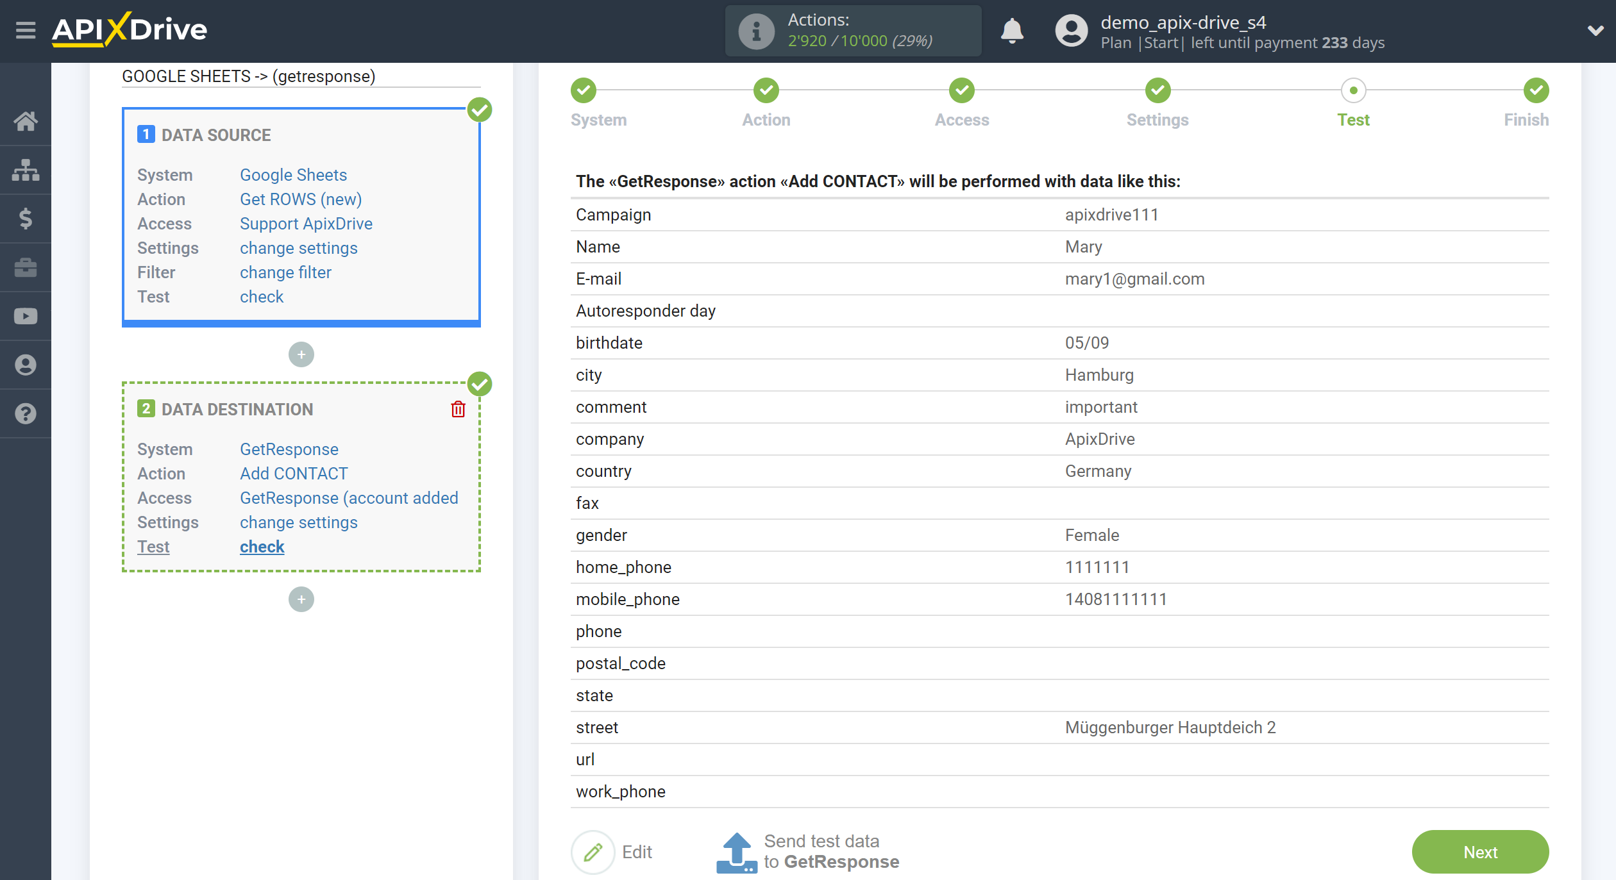The height and width of the screenshot is (880, 1616).
Task: Click check link in Data Destination
Action: click(x=262, y=547)
